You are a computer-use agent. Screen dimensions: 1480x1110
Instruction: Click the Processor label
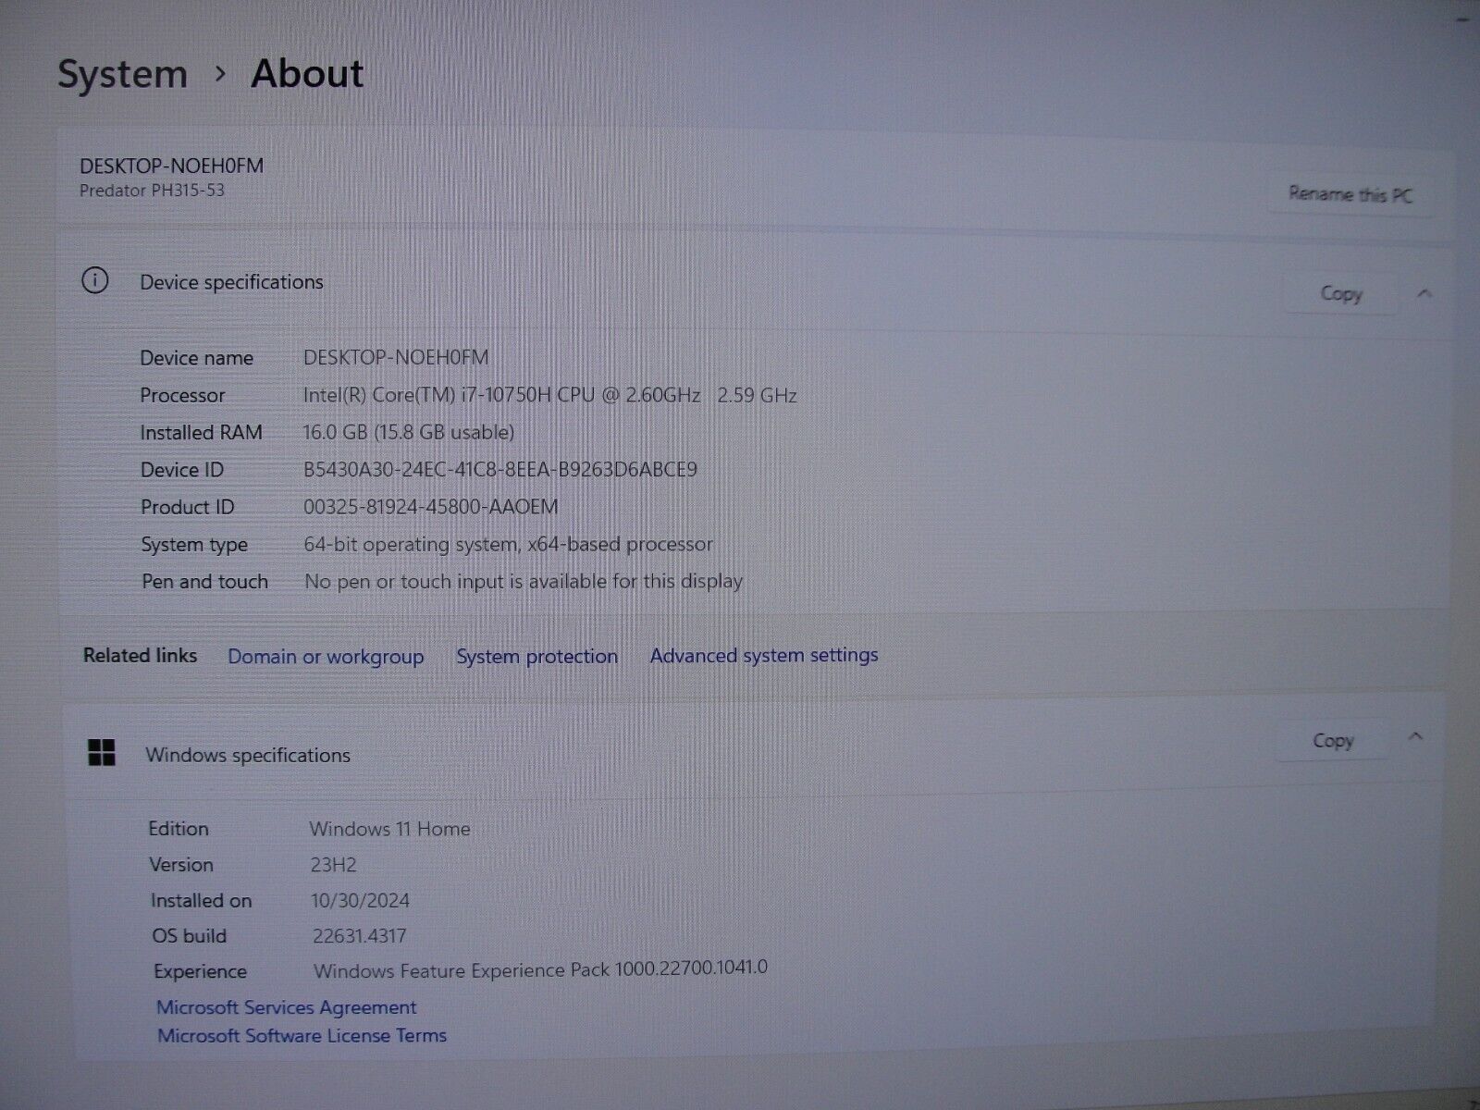point(182,395)
